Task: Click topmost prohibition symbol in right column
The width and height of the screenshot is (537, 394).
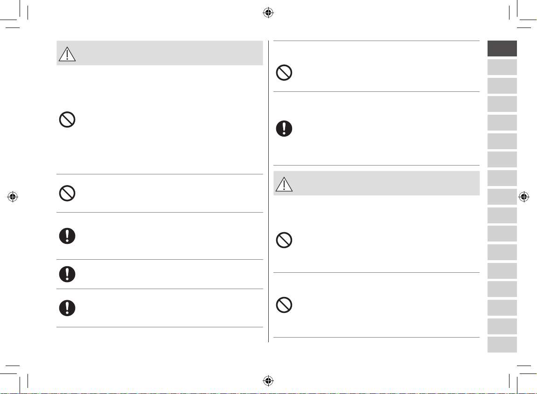Action: 284,73
